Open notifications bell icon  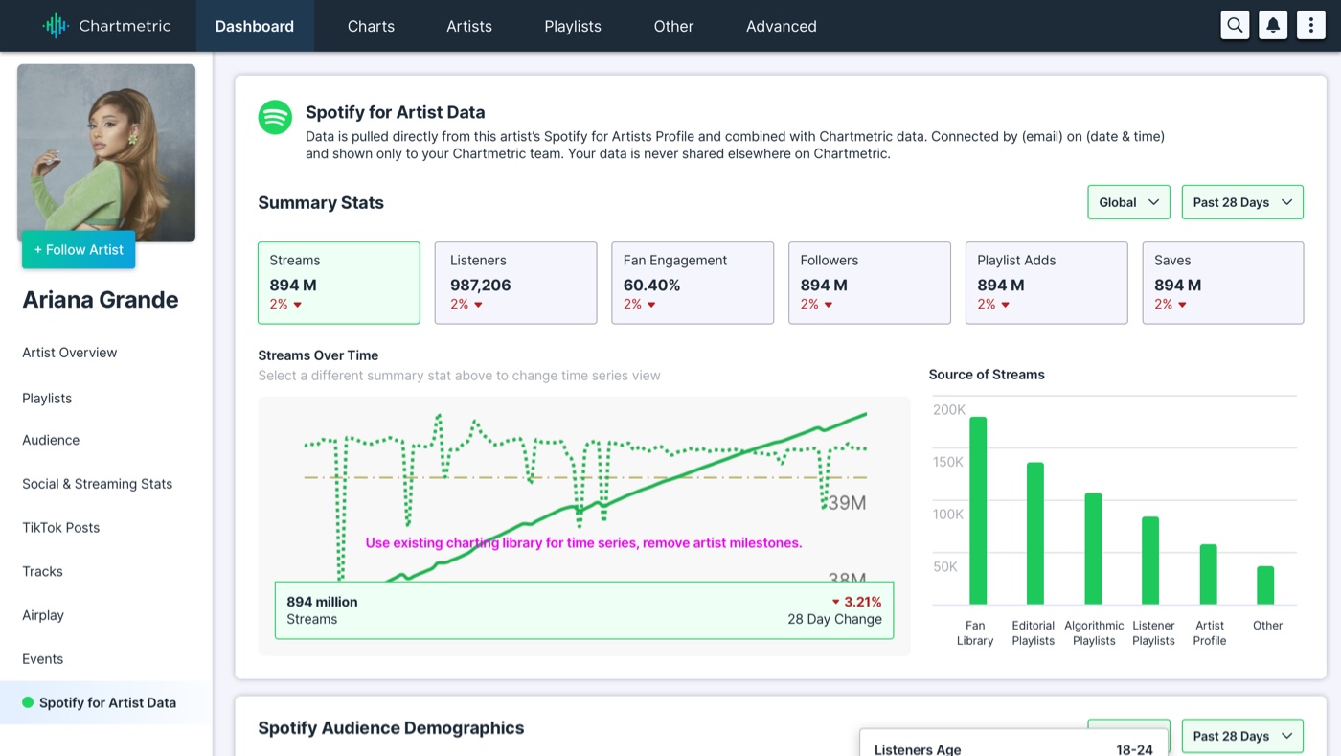[1273, 26]
